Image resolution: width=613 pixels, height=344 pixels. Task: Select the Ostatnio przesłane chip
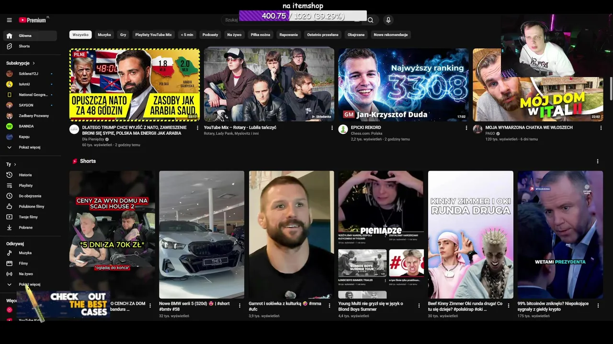click(x=323, y=35)
